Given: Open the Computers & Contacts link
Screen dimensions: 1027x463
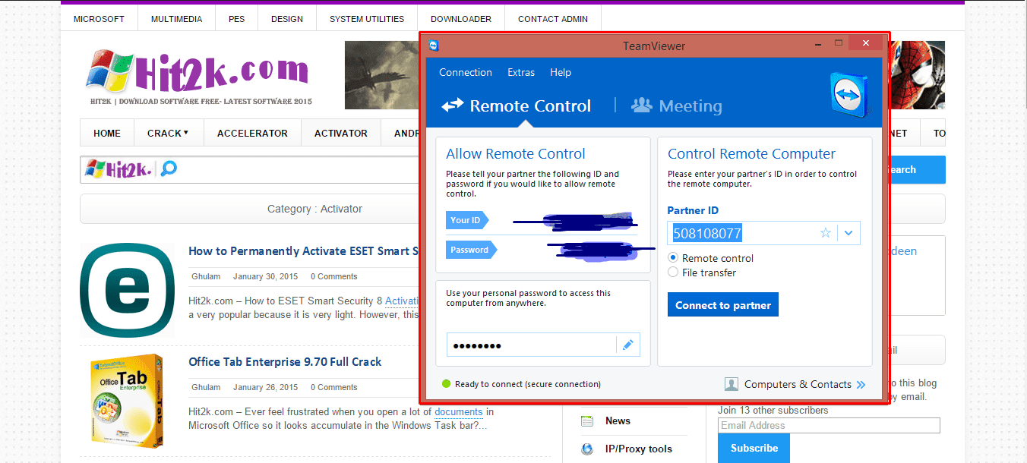Looking at the screenshot, I should pos(798,384).
